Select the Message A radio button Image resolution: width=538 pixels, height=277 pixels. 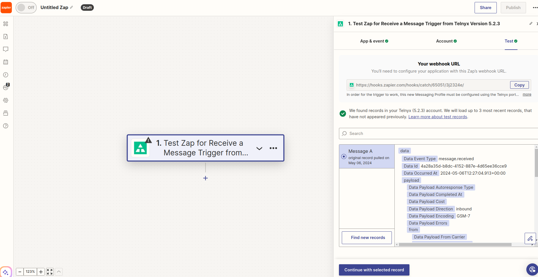pos(344,157)
